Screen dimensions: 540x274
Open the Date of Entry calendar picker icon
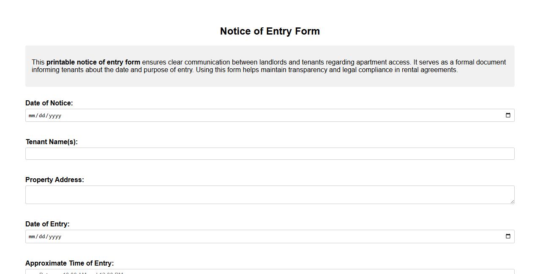point(507,236)
